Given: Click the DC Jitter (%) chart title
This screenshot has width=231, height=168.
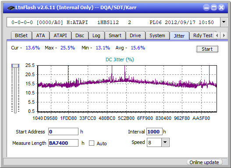Looking at the screenshot, I should [x=120, y=59].
